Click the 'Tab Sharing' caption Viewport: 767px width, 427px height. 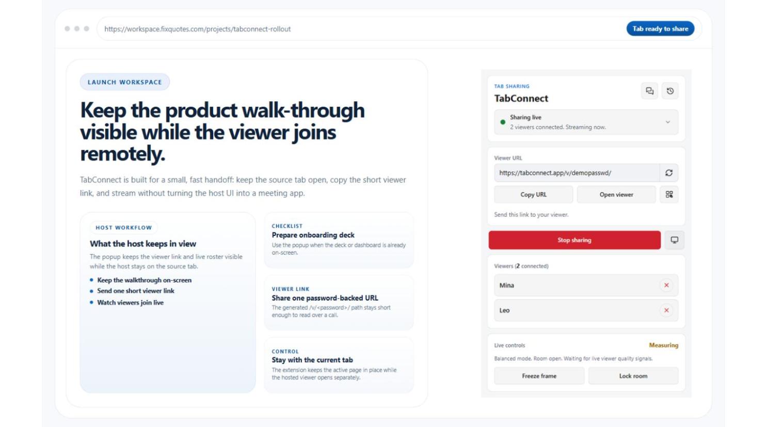pos(512,86)
